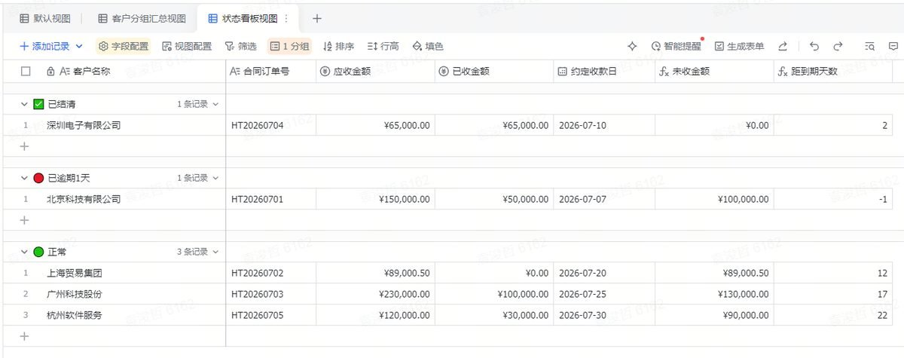Click the 合同订单号 column header
The image size is (904, 358).
pyautogui.click(x=271, y=72)
